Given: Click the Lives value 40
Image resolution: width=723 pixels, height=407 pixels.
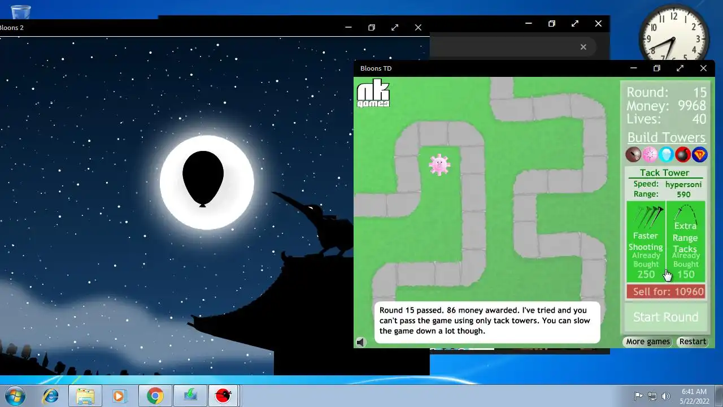Looking at the screenshot, I should (x=699, y=119).
